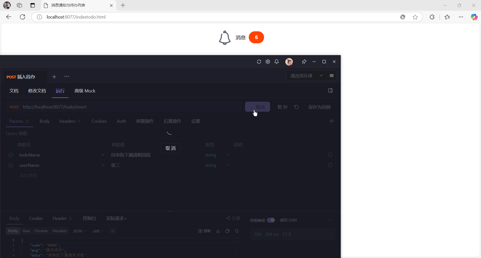Pin the Apifox window

pyautogui.click(x=304, y=62)
